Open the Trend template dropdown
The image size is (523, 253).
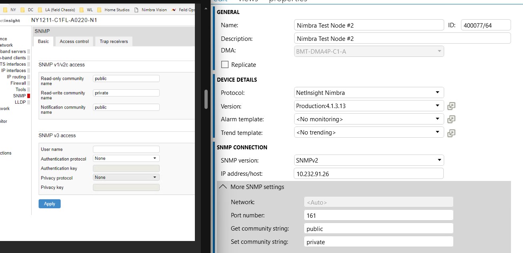pos(369,133)
